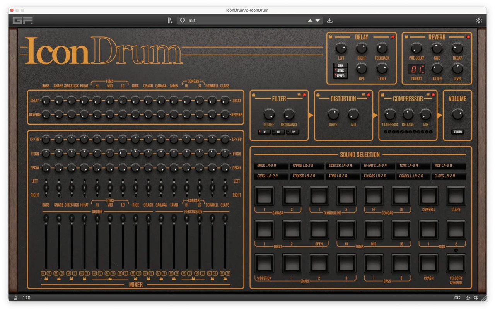Solo the Claps mixer channel
Image resolution: width=495 pixels, height=311 pixels.
228,273
